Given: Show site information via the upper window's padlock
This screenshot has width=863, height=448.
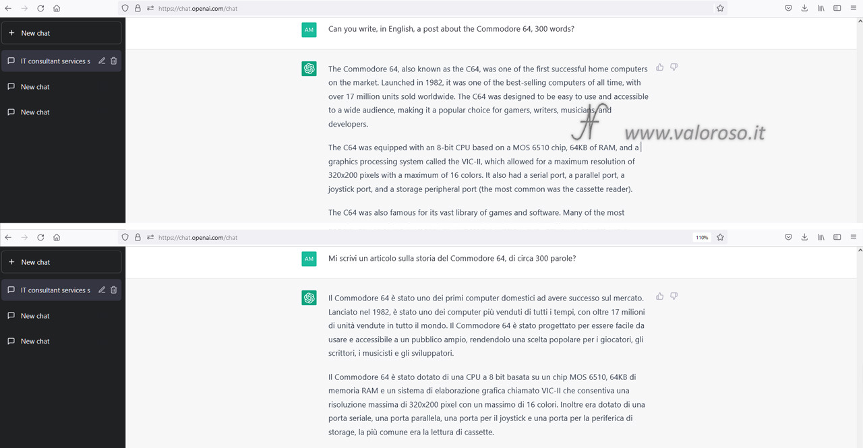Looking at the screenshot, I should [x=138, y=8].
